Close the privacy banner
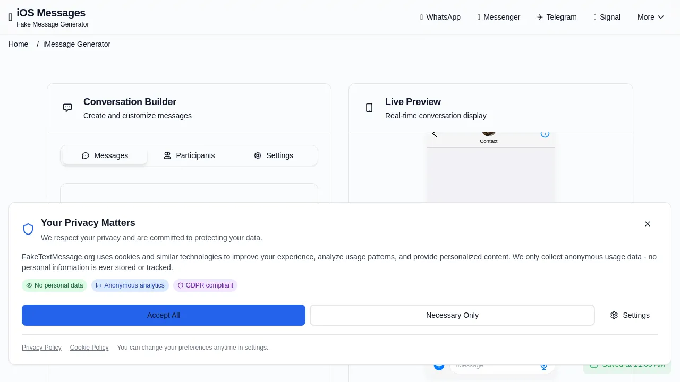680x382 pixels. click(x=648, y=224)
